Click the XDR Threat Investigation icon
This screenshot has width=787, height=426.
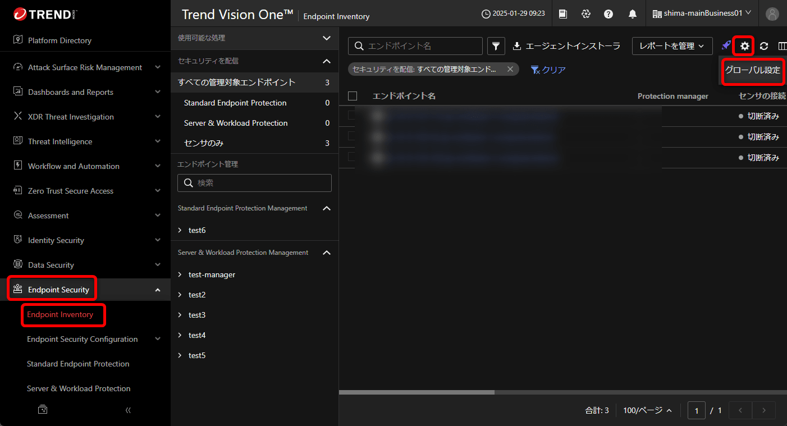click(17, 117)
